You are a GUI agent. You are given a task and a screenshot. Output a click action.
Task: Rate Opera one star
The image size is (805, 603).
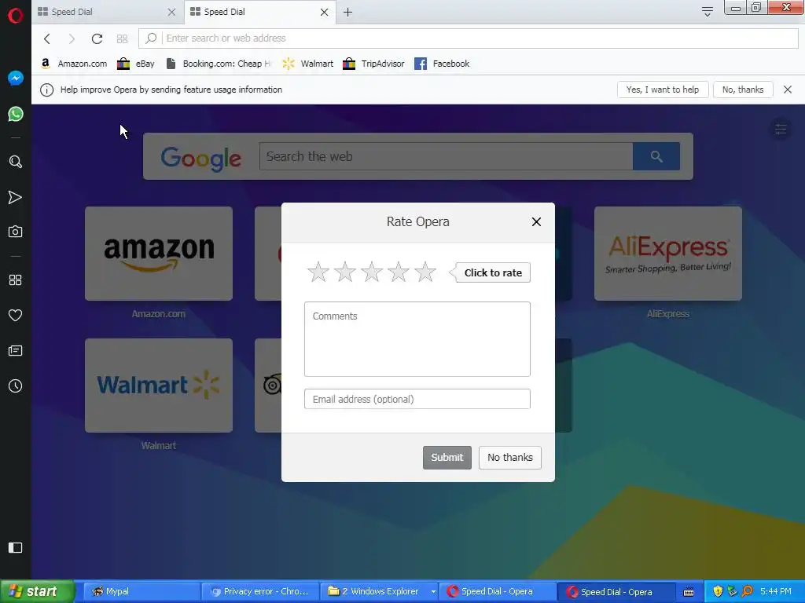click(x=318, y=272)
